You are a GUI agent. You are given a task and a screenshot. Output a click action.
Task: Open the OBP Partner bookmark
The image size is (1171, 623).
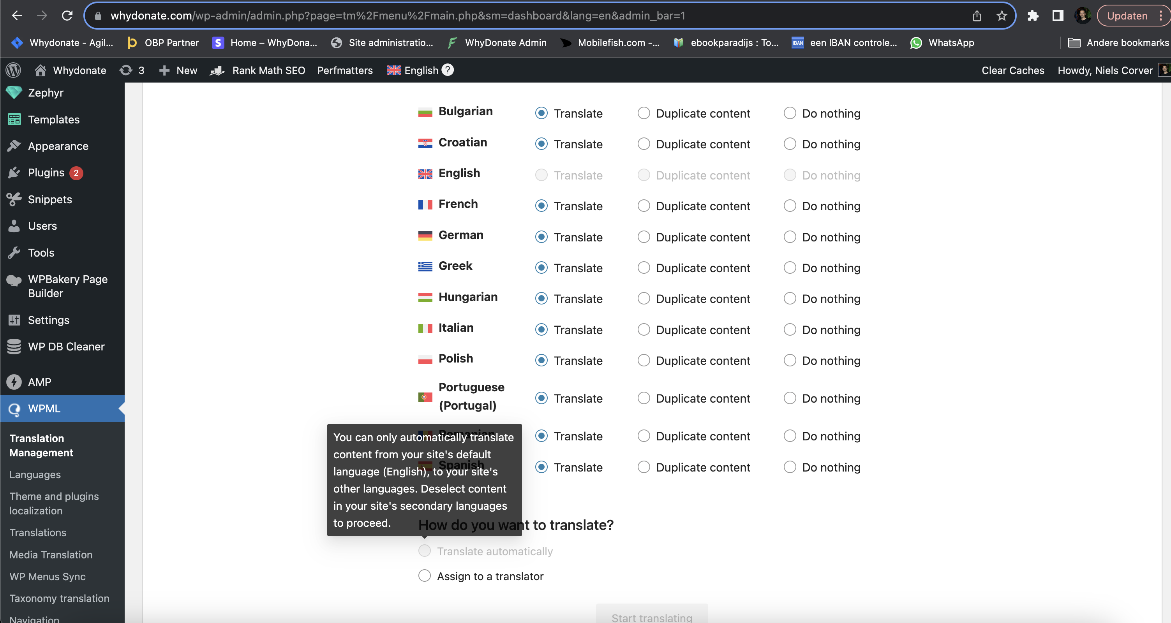[163, 43]
